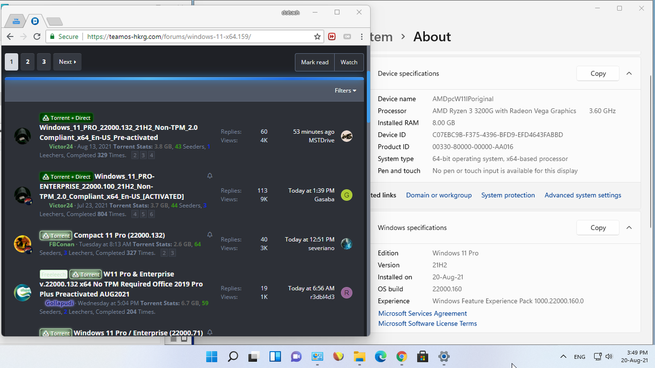Click the FBConan author name
Viewport: 655px width, 368px height.
click(x=61, y=244)
